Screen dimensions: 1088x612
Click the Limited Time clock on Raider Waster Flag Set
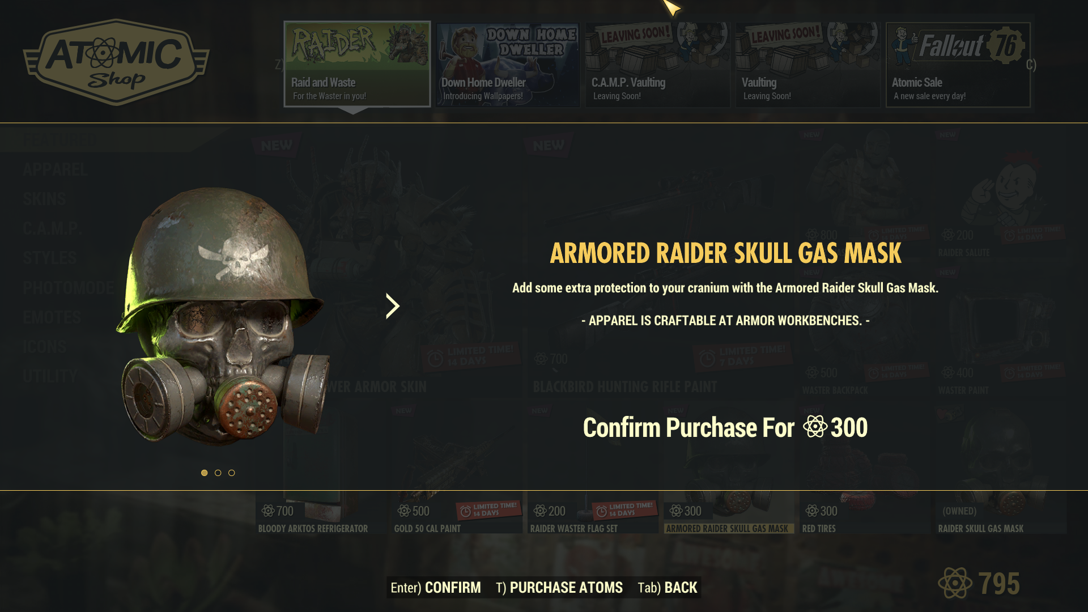click(602, 511)
